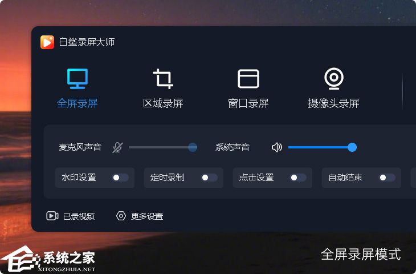The height and width of the screenshot is (274, 416).
Task: Switch to 窗口录屏 mode label
Action: click(248, 103)
